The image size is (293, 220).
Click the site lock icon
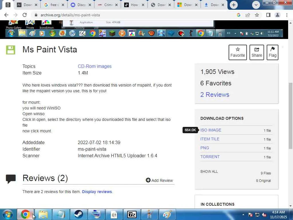point(36,15)
